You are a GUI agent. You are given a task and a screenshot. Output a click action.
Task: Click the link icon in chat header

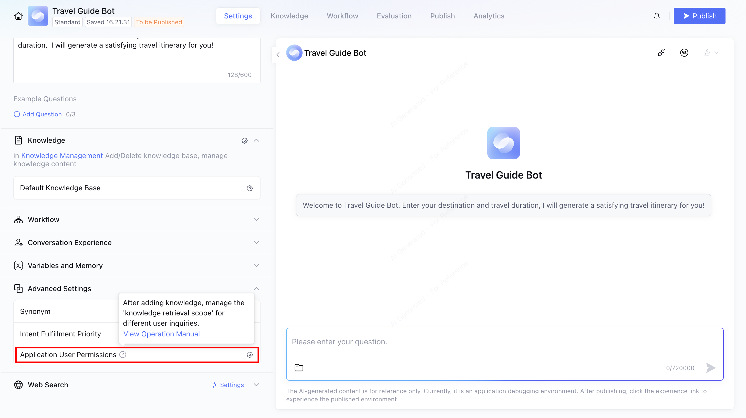point(661,53)
